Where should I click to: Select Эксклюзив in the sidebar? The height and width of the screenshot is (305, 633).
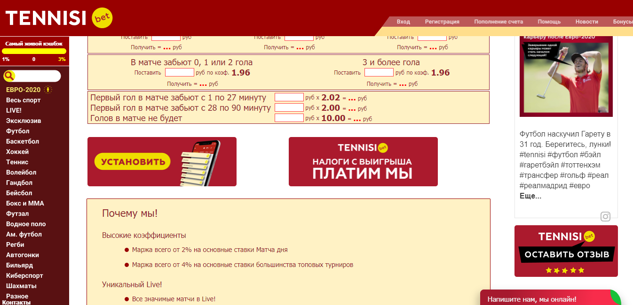(x=24, y=121)
